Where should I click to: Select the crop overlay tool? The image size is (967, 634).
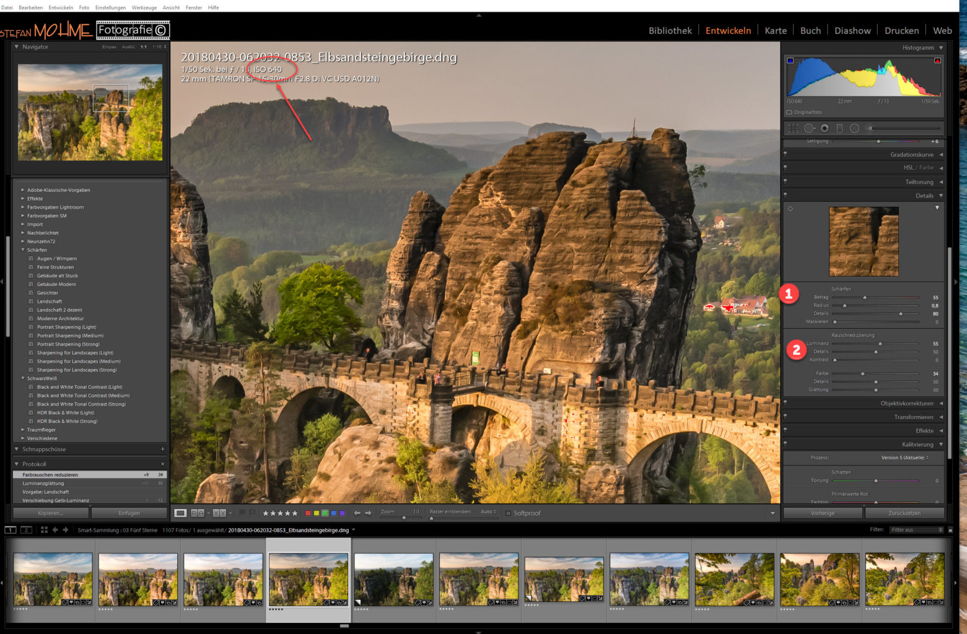[793, 128]
